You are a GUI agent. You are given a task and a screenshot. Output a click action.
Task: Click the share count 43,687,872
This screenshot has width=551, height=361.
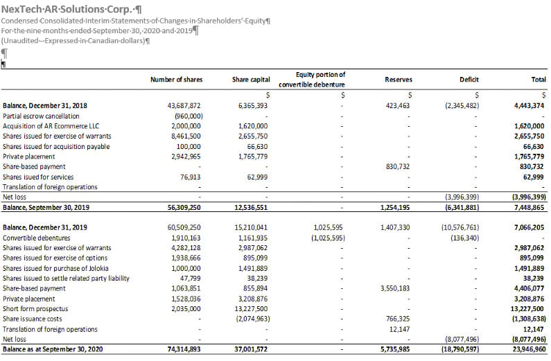pyautogui.click(x=184, y=106)
